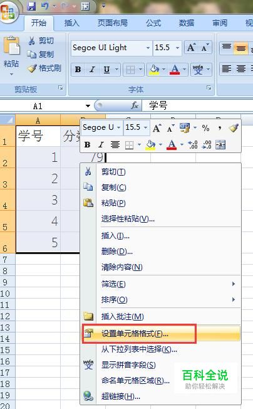Open the Name Box dropdown arrow
The width and height of the screenshot is (253, 409).
click(88, 106)
